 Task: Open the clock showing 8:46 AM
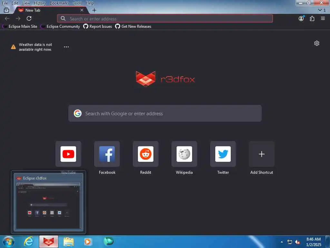tap(314, 242)
